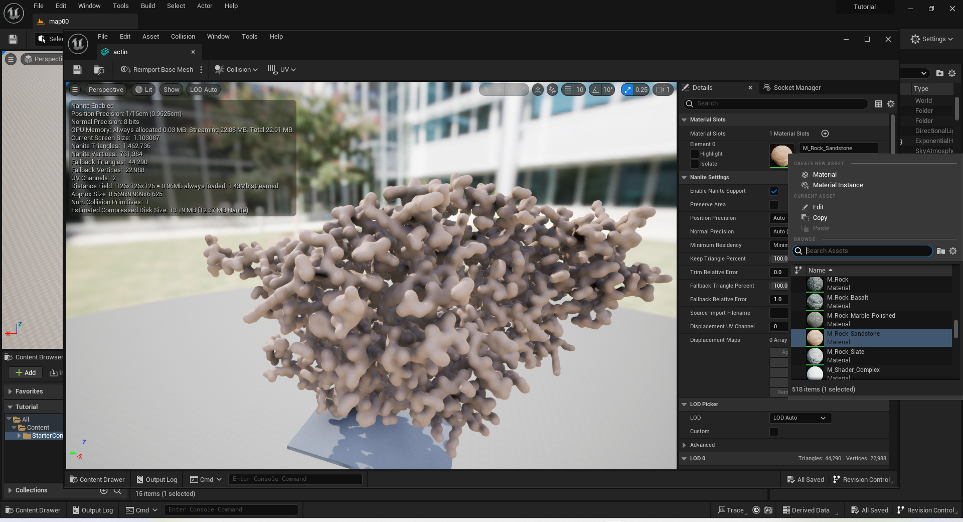The width and height of the screenshot is (963, 522).
Task: Add a new material slot
Action: [825, 134]
